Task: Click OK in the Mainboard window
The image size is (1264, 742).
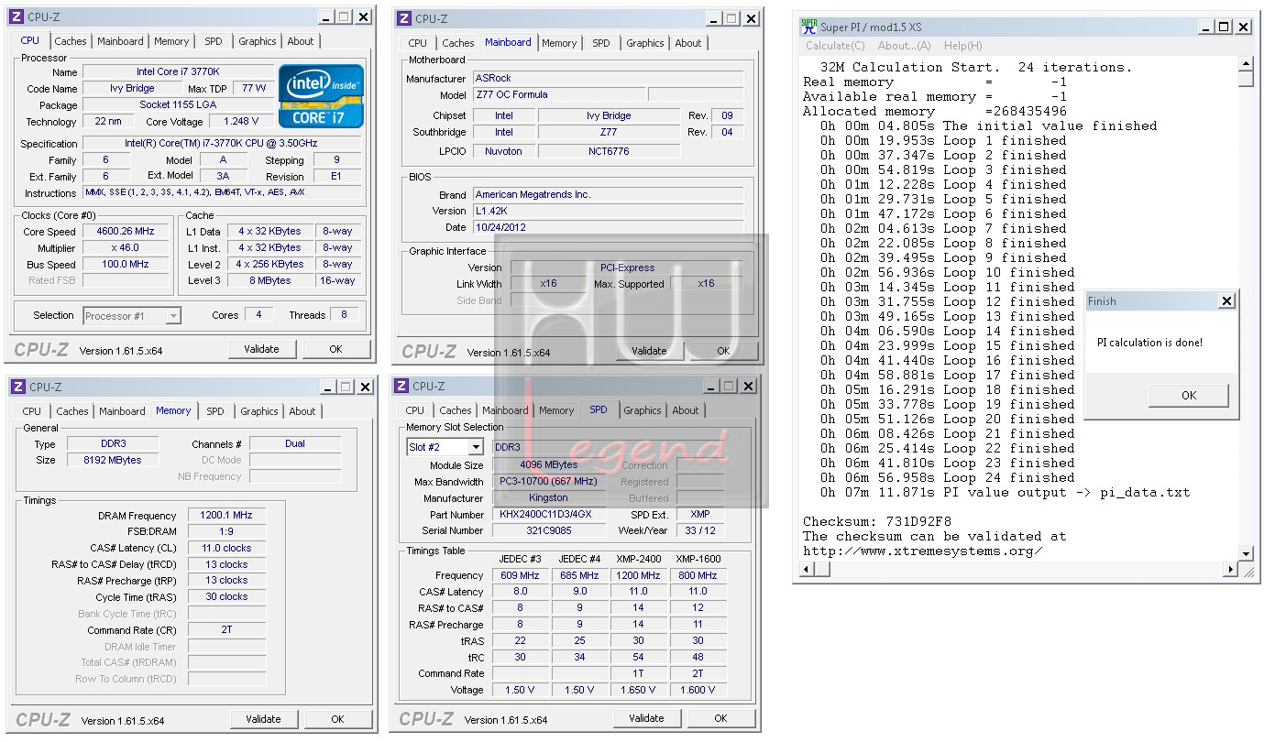Action: coord(723,351)
